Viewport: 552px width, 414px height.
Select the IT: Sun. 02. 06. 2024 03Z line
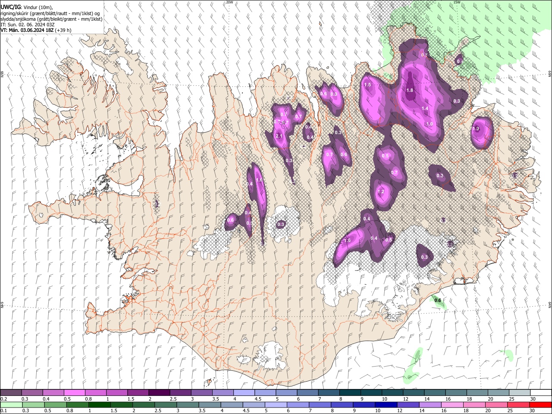(x=28, y=25)
